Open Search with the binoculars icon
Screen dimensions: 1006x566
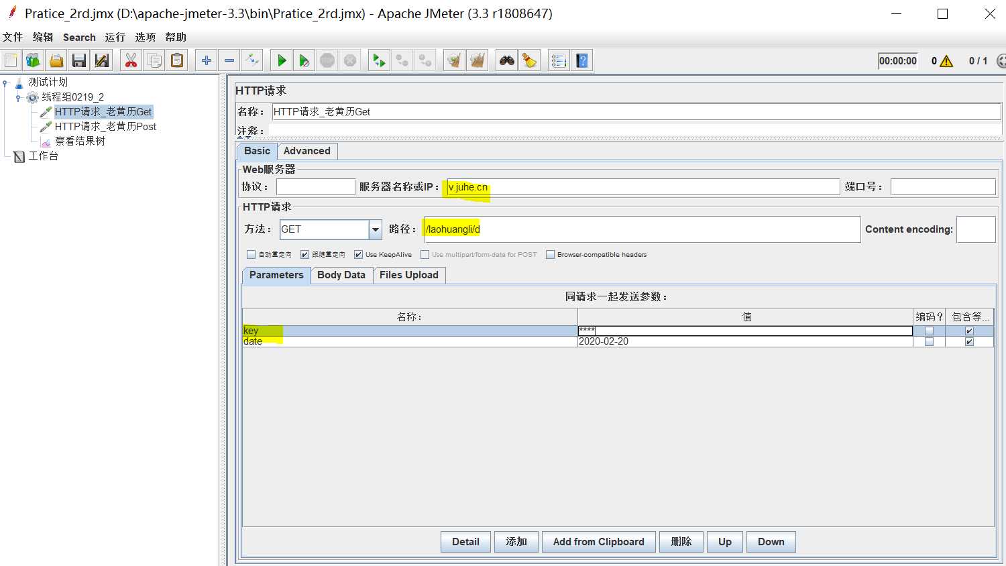coord(507,60)
